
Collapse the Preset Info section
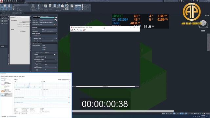[x=56, y=28]
